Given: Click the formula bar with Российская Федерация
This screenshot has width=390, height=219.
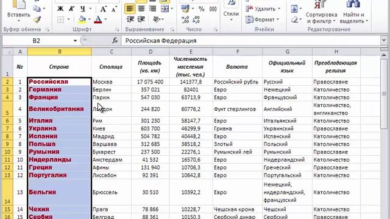Looking at the screenshot, I should tap(250, 41).
